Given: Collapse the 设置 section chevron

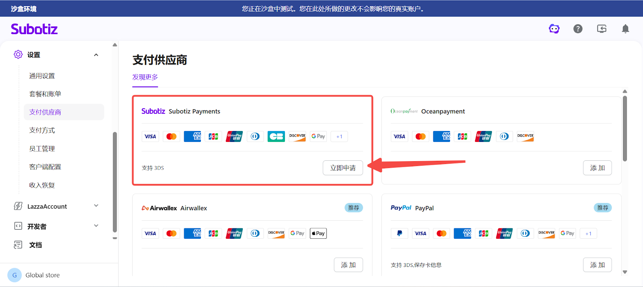Looking at the screenshot, I should 96,55.
